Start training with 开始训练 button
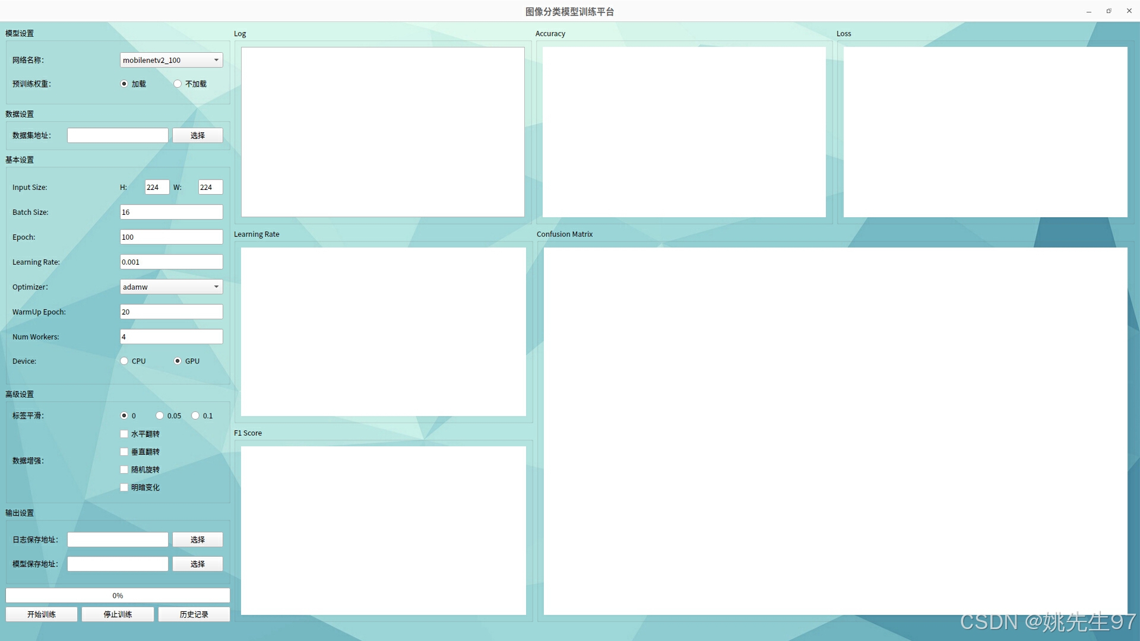This screenshot has width=1140, height=641. click(42, 614)
